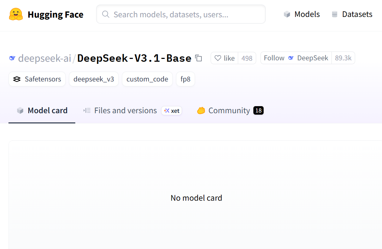Click the xet badge
Viewport: 382px width, 249px height.
click(171, 111)
